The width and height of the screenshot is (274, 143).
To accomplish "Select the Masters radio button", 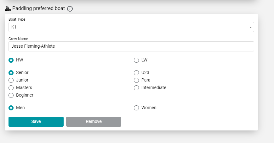I will (11, 88).
